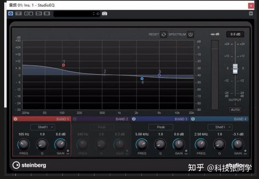Screen dimensions: 259x179
Task: Click Band 1 Q value 1.0
Action: coord(42,134)
